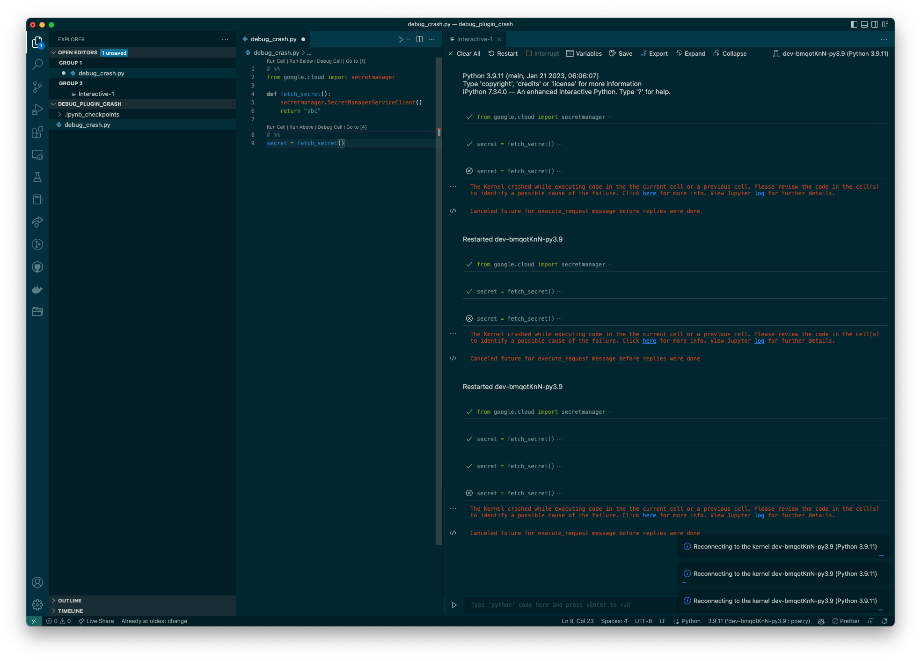This screenshot has width=921, height=661.
Task: Click the kernel crash 'log' link
Action: [x=759, y=193]
